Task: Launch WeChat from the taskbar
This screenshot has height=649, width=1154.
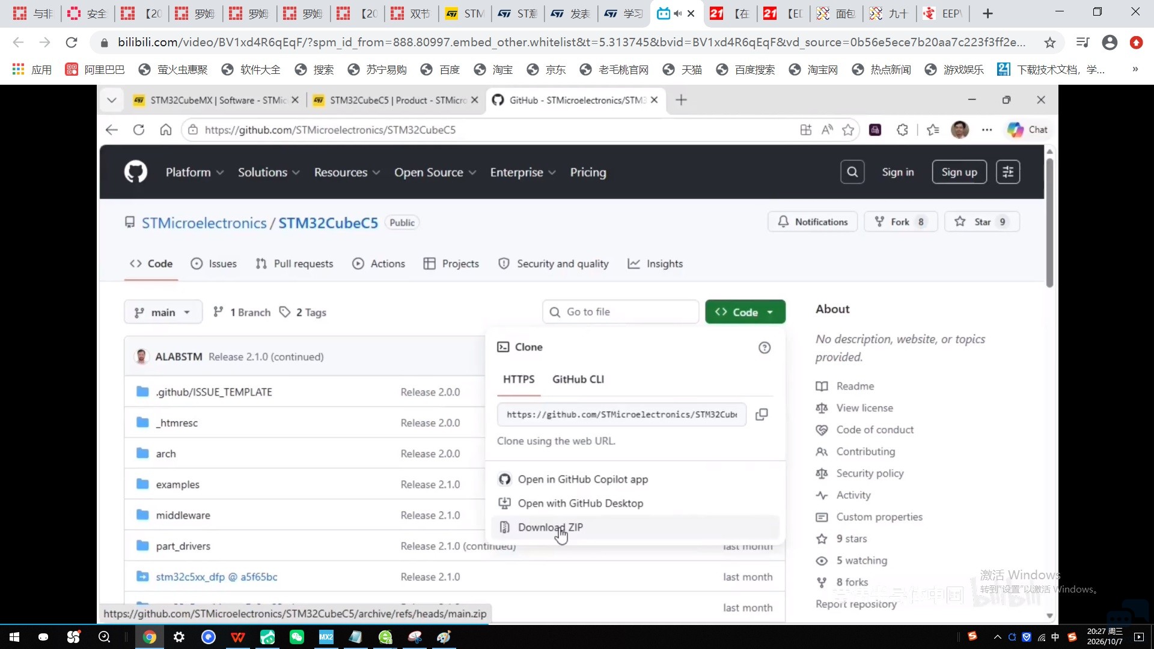Action: coord(296,637)
